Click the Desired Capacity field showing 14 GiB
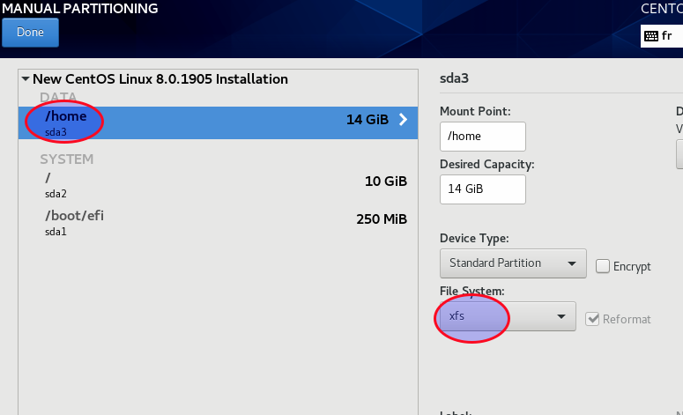Image resolution: width=683 pixels, height=415 pixels. coord(483,189)
